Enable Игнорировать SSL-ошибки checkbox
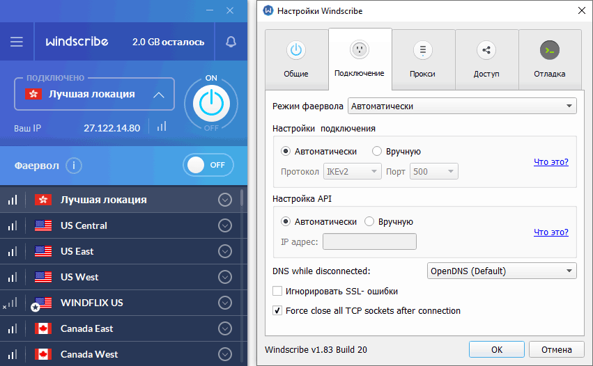Screen dimensions: 593x366 [x=277, y=292]
